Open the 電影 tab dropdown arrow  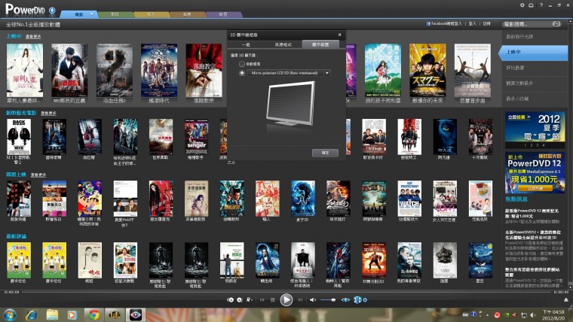(91, 14)
